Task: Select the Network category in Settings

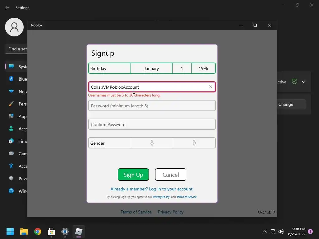Action: 16,91
